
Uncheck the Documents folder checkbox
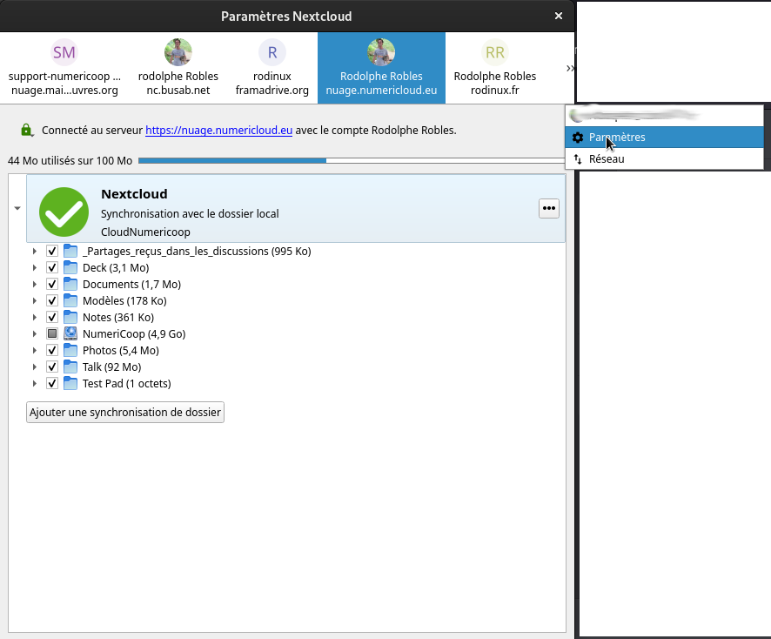click(x=52, y=285)
